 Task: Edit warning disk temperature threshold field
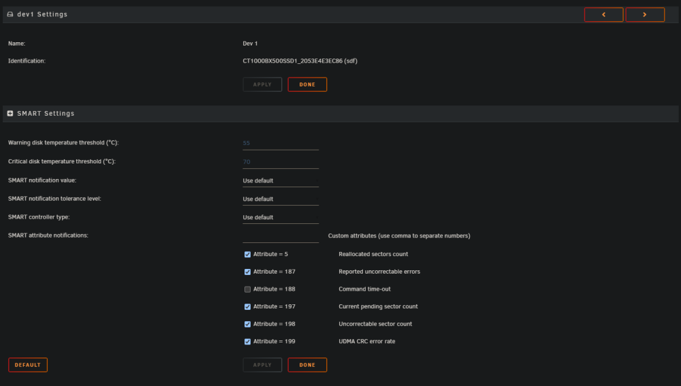click(x=281, y=143)
